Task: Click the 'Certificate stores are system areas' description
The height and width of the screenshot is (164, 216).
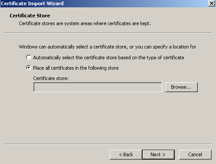Action: tap(85, 23)
